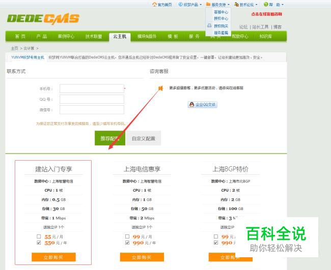Click the home icon beside 官方首页

click(x=154, y=4)
